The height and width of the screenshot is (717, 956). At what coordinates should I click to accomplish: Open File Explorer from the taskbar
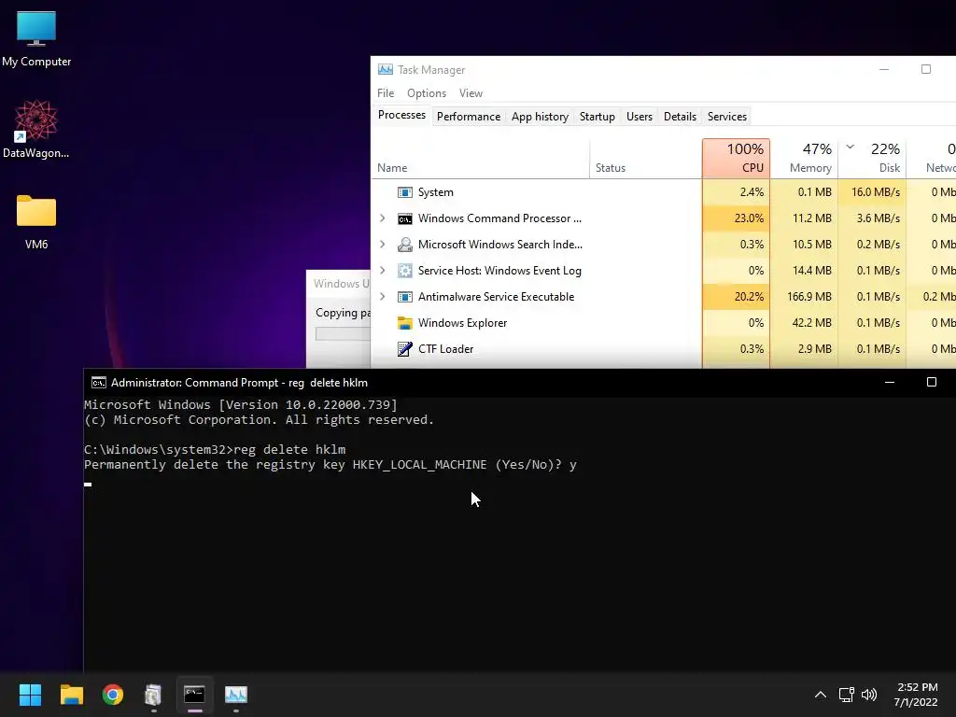click(x=71, y=695)
